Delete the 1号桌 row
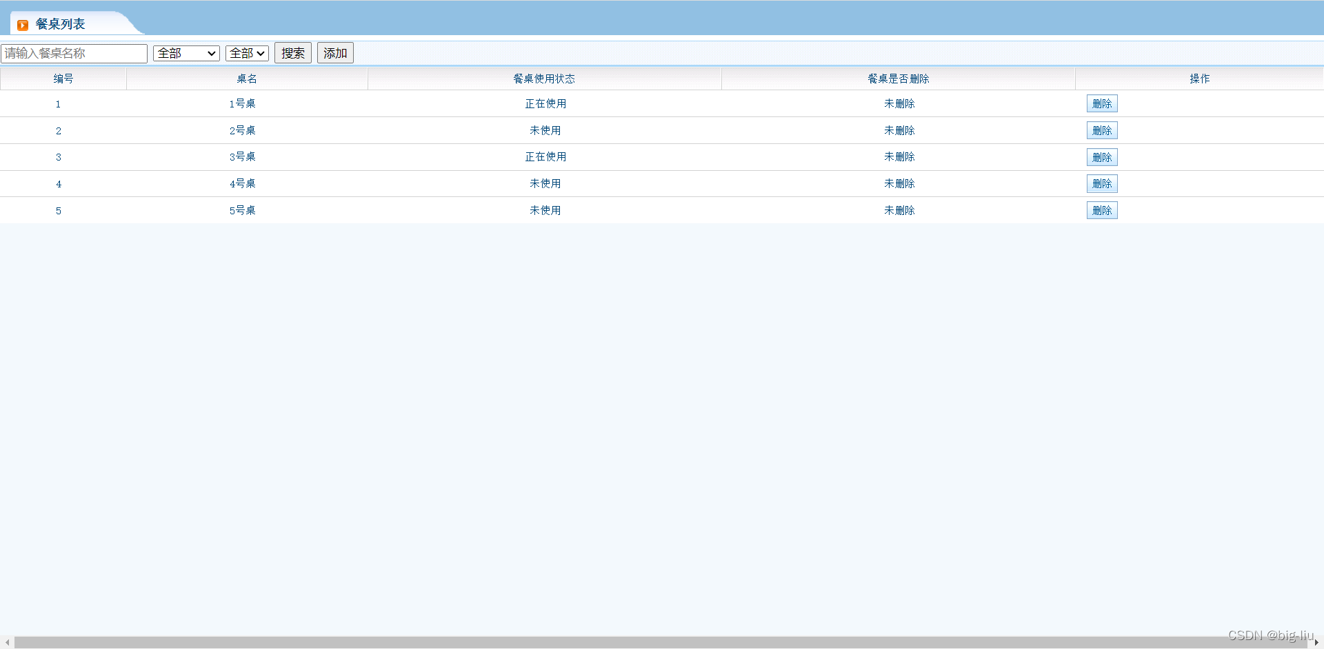 tap(1102, 103)
